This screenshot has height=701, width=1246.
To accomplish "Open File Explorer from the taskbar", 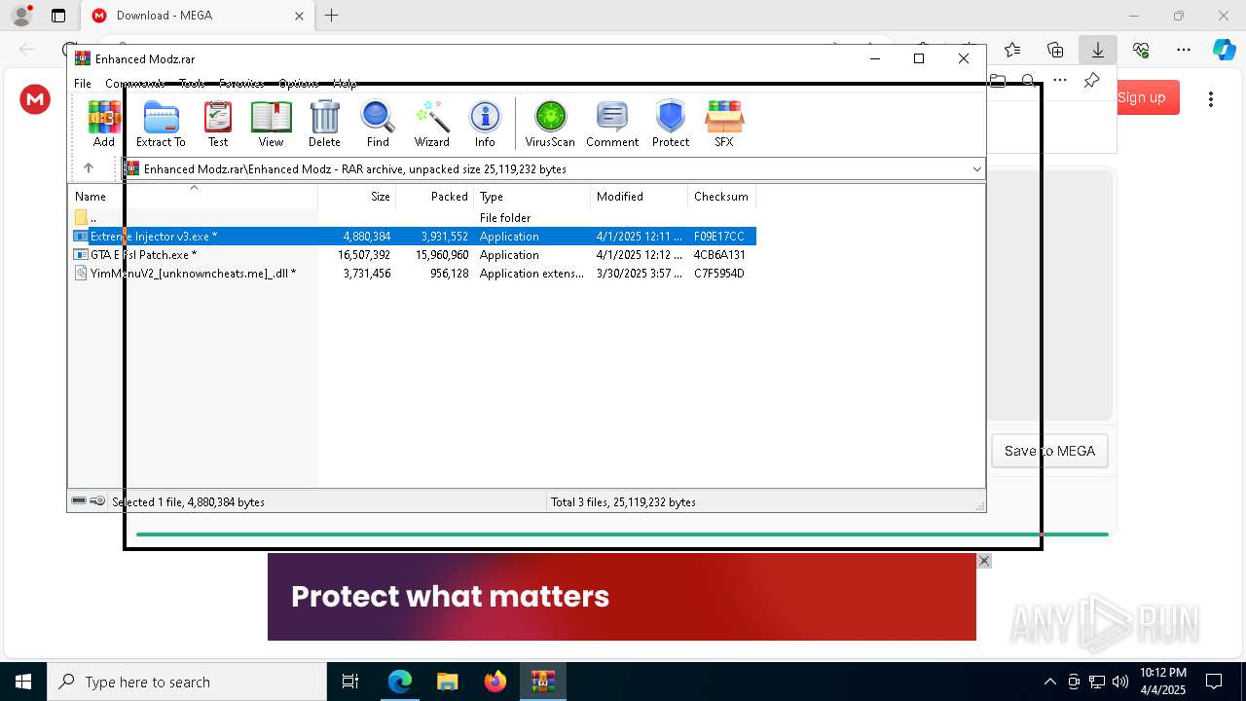I will (x=447, y=682).
